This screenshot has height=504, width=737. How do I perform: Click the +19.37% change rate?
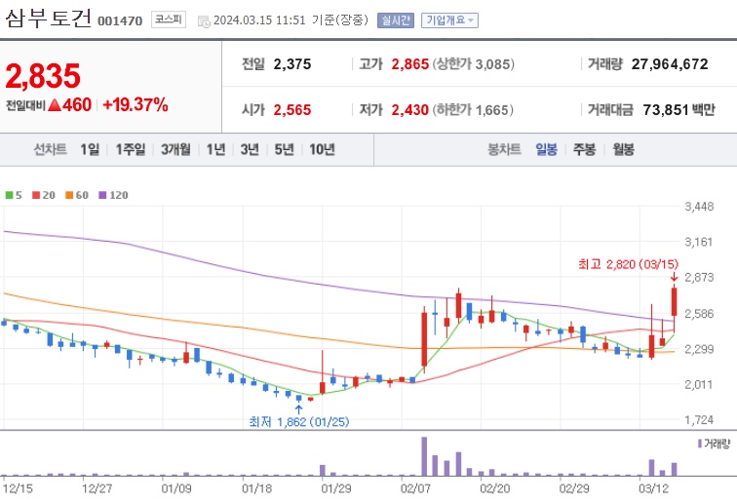pyautogui.click(x=135, y=104)
